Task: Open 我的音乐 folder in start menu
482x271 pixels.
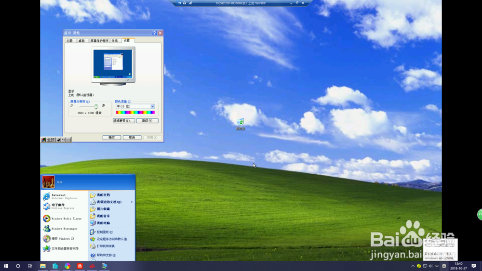Action: (x=100, y=216)
